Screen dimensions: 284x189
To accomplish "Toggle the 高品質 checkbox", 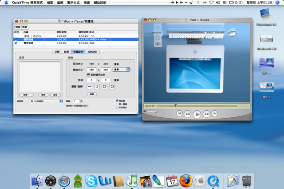I will (117, 100).
